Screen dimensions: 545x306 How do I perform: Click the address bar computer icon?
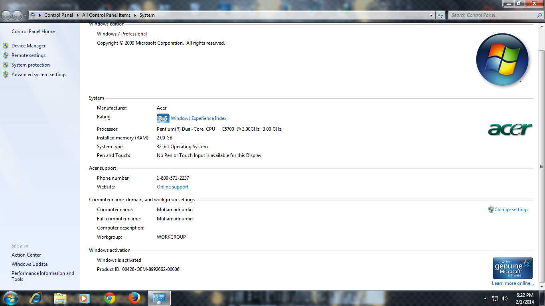[x=33, y=15]
